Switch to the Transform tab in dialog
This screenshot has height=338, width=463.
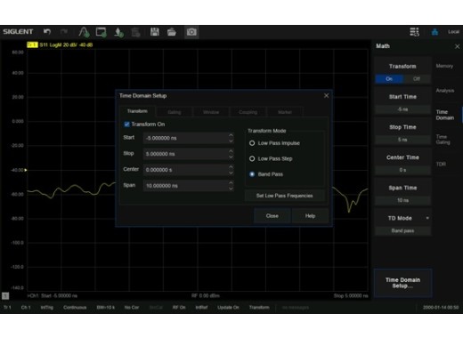pos(137,111)
